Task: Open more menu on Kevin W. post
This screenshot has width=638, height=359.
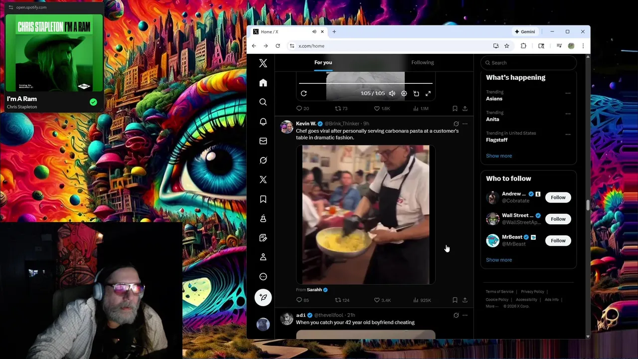Action: 465,124
